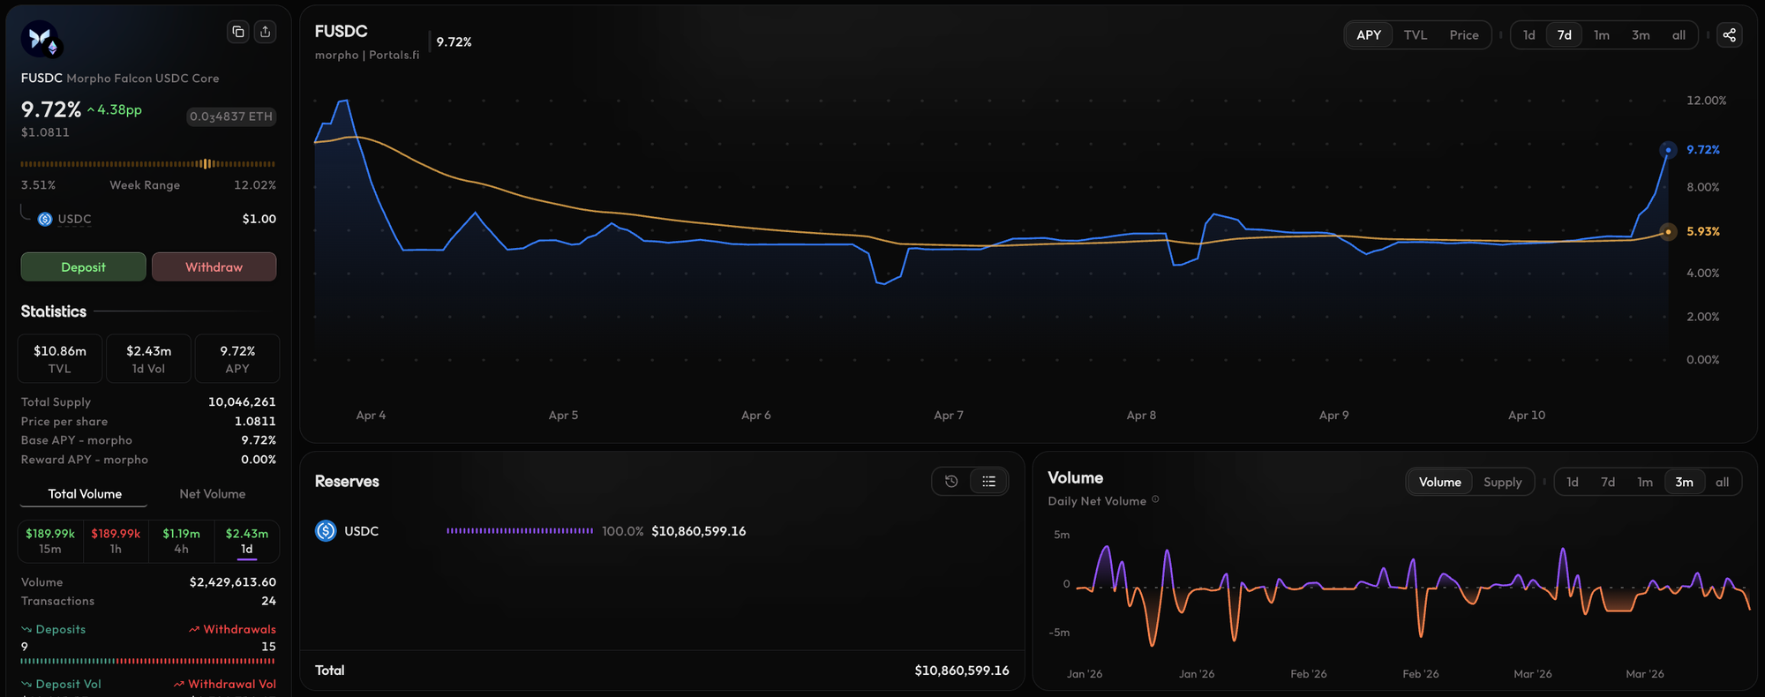Click the green Deposit button
Viewport: 1765px width, 697px height.
point(84,267)
